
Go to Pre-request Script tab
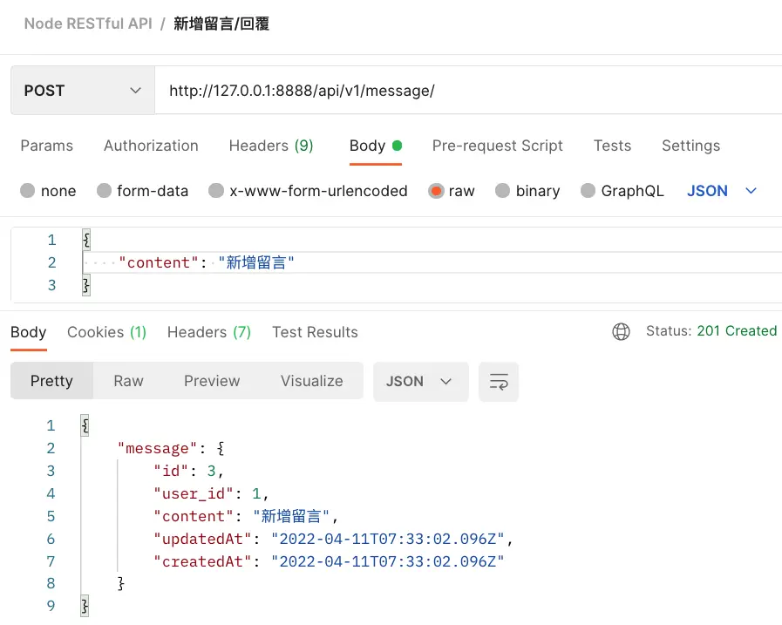click(x=498, y=146)
